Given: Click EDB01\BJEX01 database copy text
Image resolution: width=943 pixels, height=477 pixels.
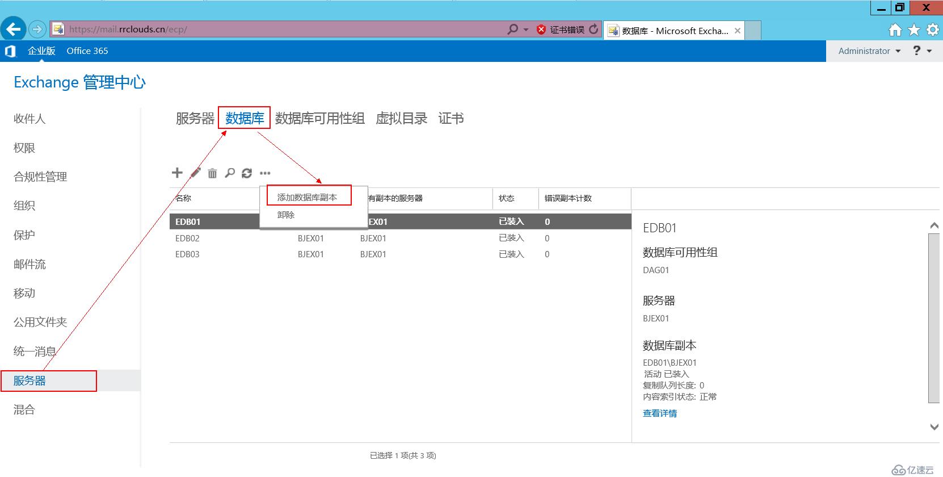Looking at the screenshot, I should [x=670, y=362].
